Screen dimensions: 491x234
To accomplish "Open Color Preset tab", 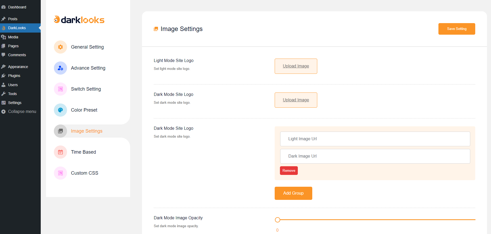I will coord(84,110).
